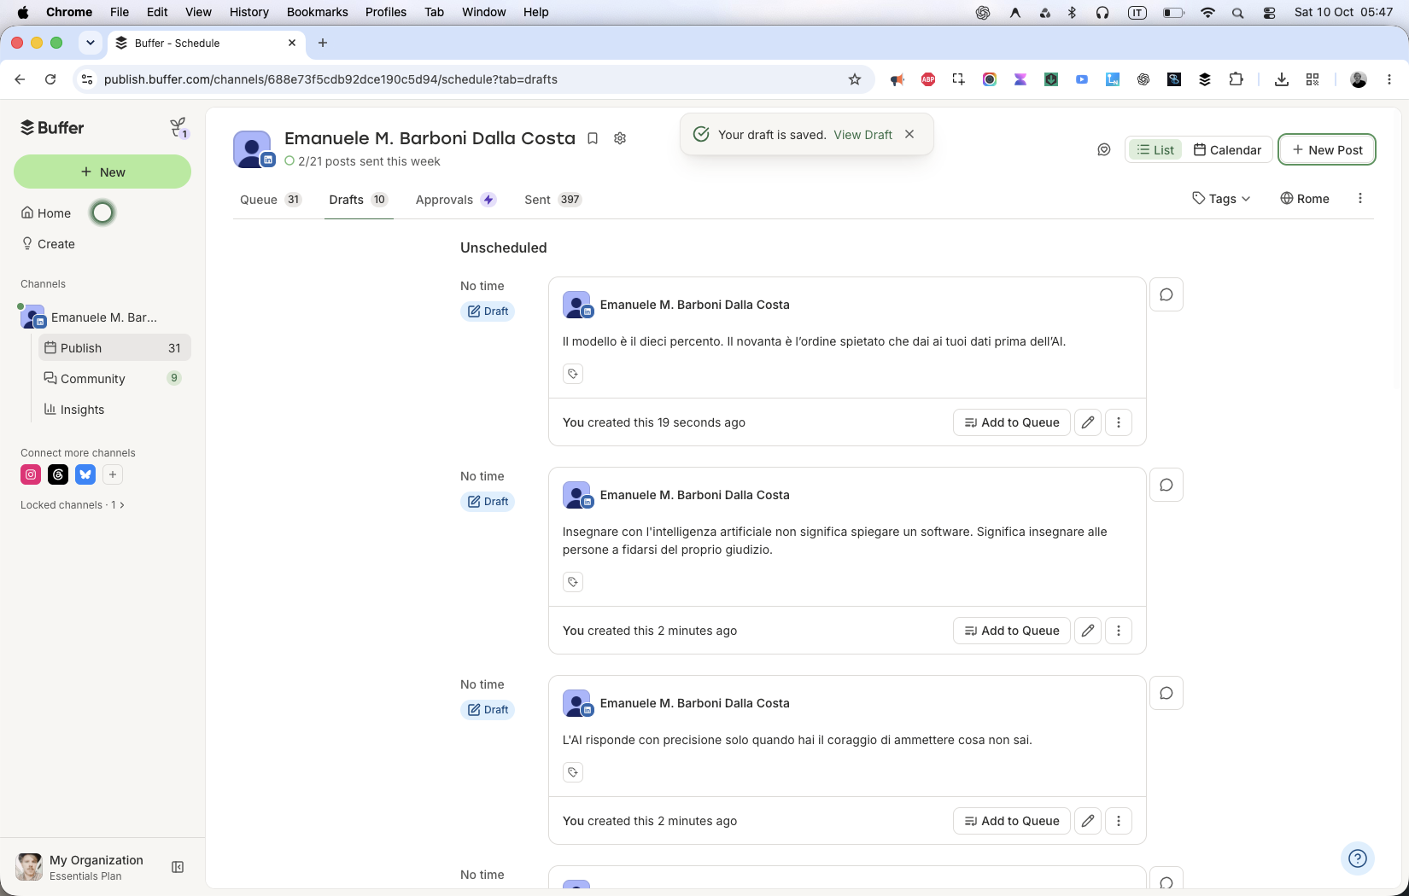Screen dimensions: 1409x896
Task: Switch to Calendar view
Action: pos(1227,150)
